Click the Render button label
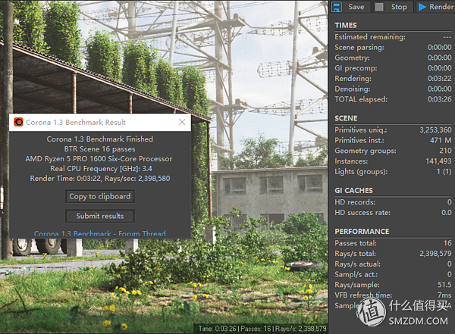The width and height of the screenshot is (455, 334). [441, 7]
